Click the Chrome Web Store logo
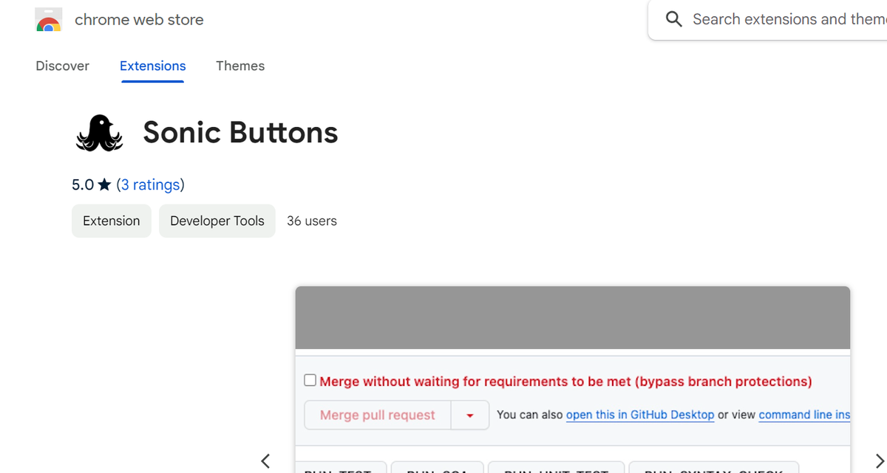Viewport: 887px width, 473px height. pos(48,19)
